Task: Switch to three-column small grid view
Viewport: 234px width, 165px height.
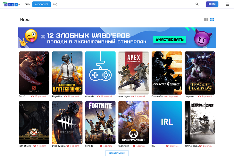Action: click(212, 20)
